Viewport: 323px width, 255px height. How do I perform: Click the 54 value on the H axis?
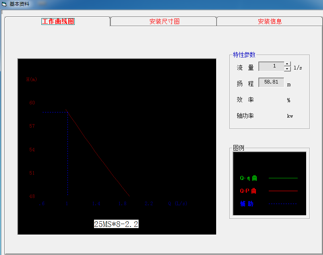click(x=32, y=149)
